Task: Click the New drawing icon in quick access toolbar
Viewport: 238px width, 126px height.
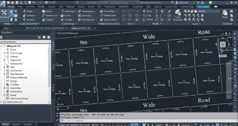Action: coord(9,2)
